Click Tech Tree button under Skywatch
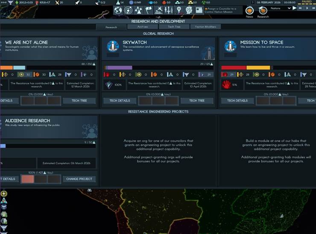 [x=196, y=101]
